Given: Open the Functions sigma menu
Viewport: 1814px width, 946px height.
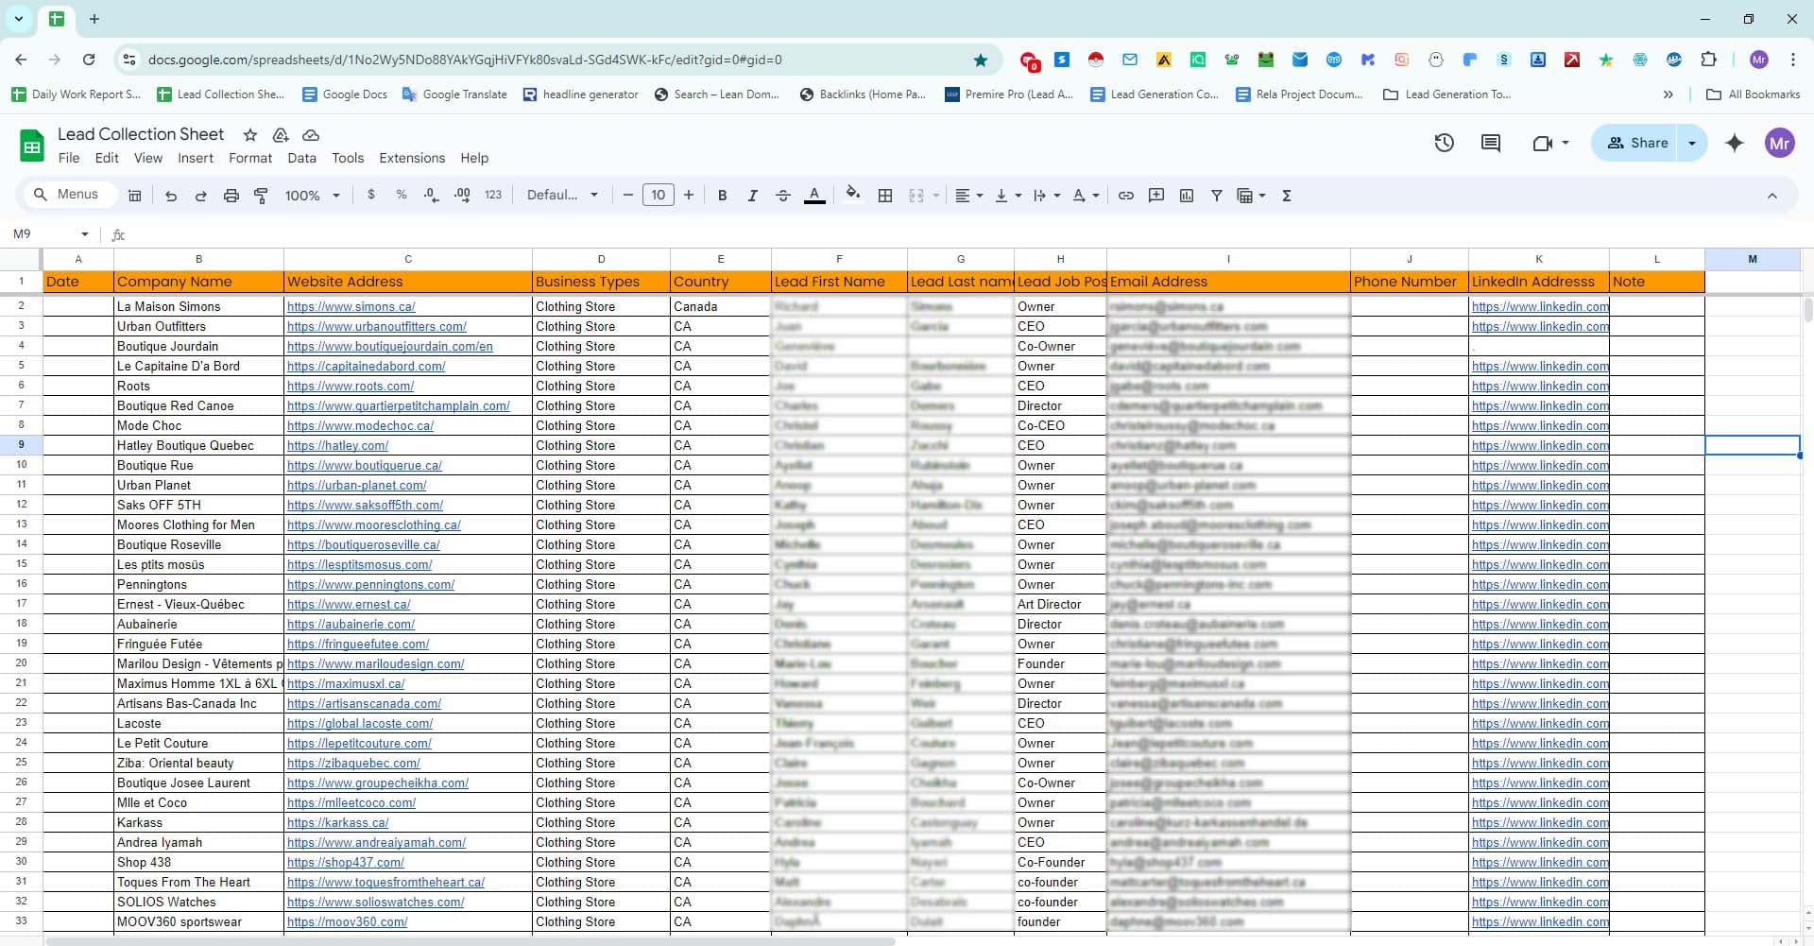Looking at the screenshot, I should (1287, 196).
